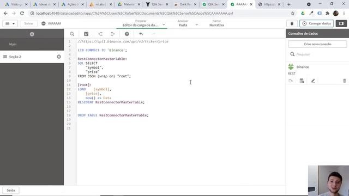Open the browser extensions puzzle icon
The width and height of the screenshot is (349, 196).
point(327,13)
